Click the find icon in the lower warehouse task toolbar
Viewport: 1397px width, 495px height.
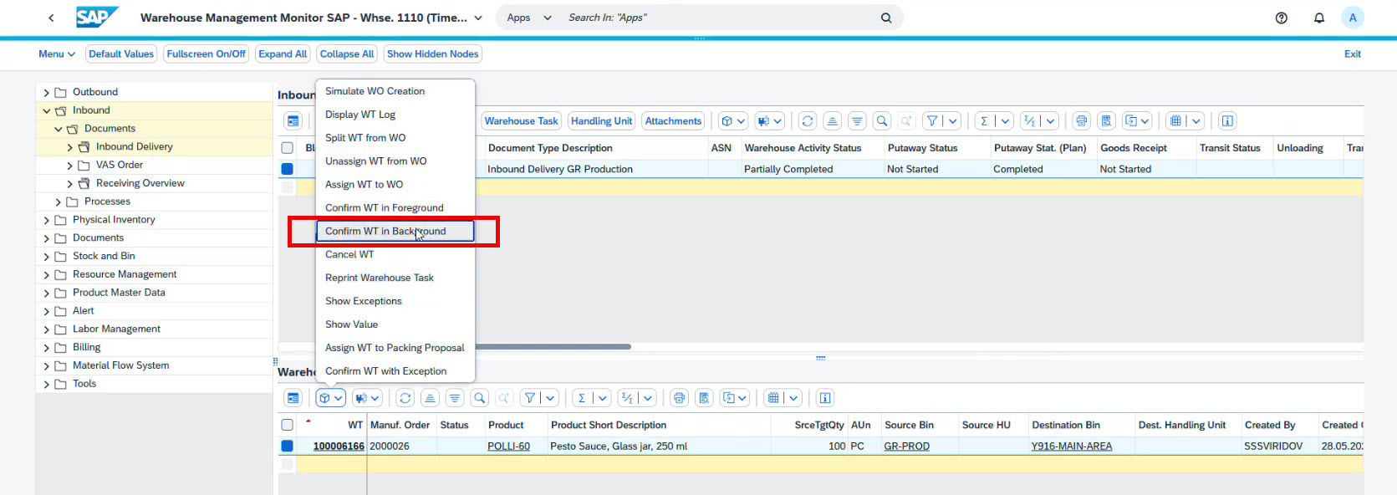click(x=479, y=398)
